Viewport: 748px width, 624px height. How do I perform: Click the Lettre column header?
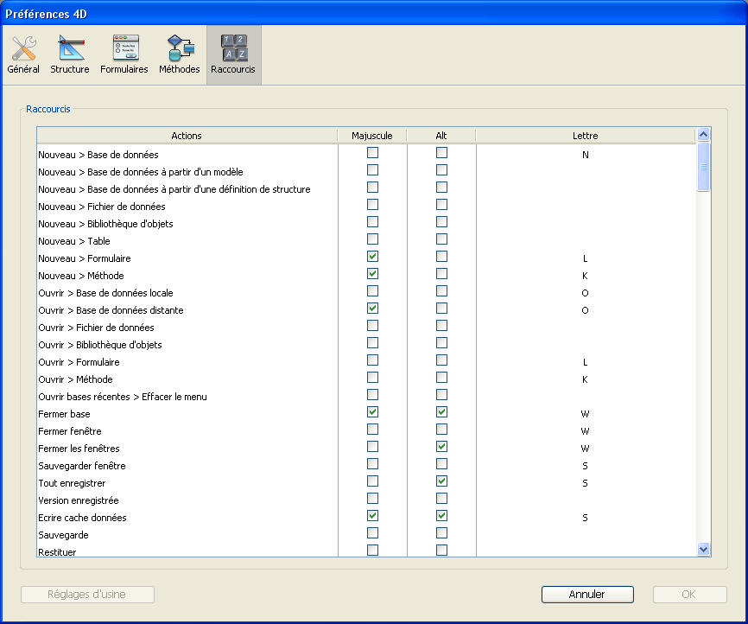[x=585, y=136]
